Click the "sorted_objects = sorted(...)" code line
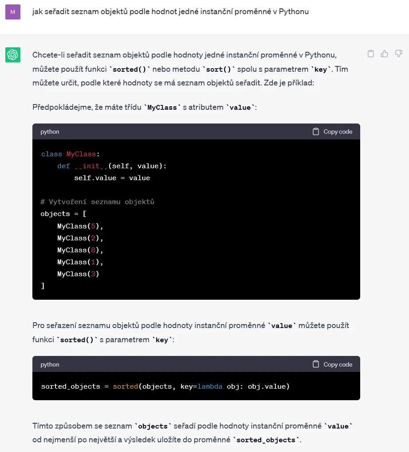 click(x=165, y=386)
